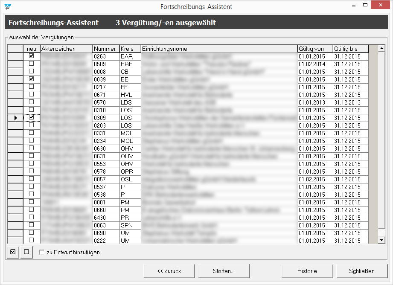
Task: Open the 'Historie' button
Action: (x=307, y=271)
